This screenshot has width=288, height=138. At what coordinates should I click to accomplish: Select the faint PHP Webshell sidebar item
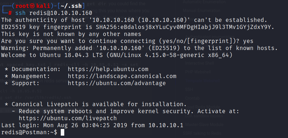[198, 72]
